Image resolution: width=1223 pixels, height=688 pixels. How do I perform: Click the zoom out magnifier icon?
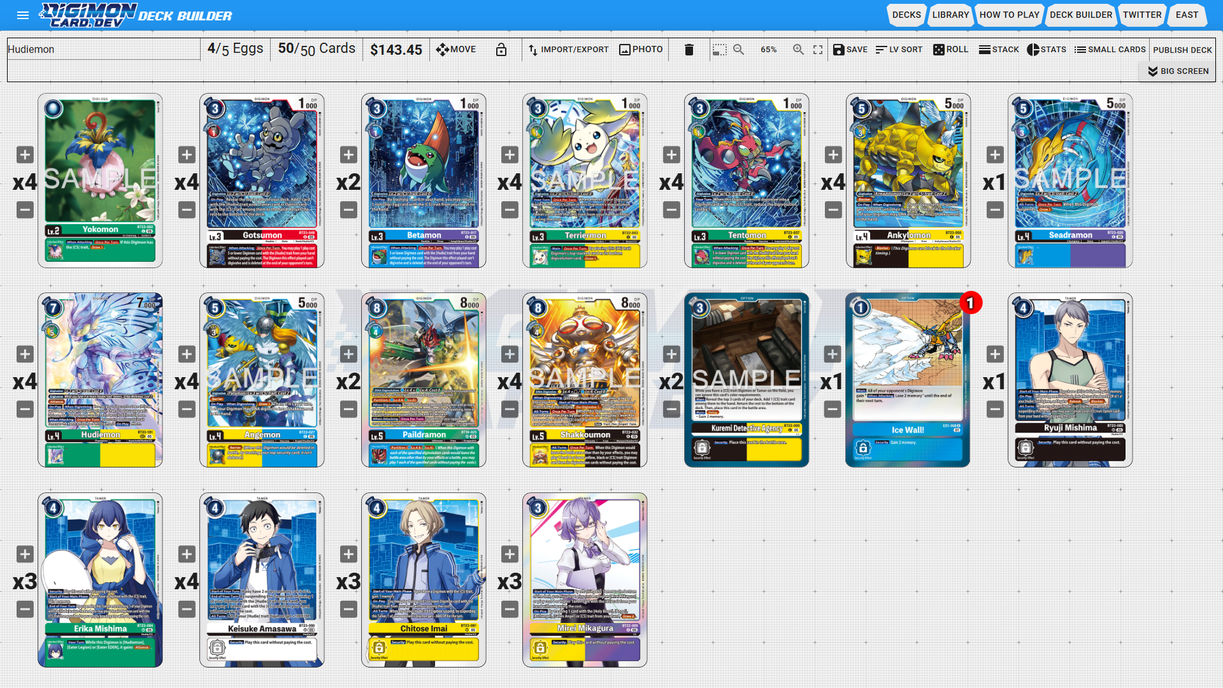(738, 50)
